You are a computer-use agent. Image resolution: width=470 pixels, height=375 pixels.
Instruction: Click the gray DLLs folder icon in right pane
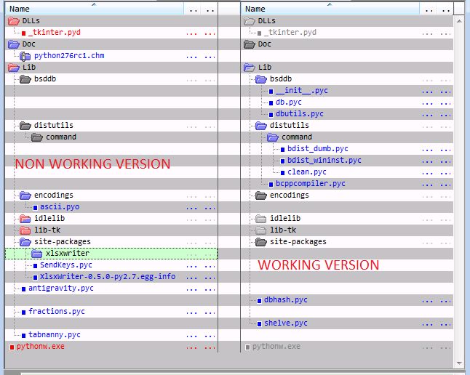click(250, 21)
